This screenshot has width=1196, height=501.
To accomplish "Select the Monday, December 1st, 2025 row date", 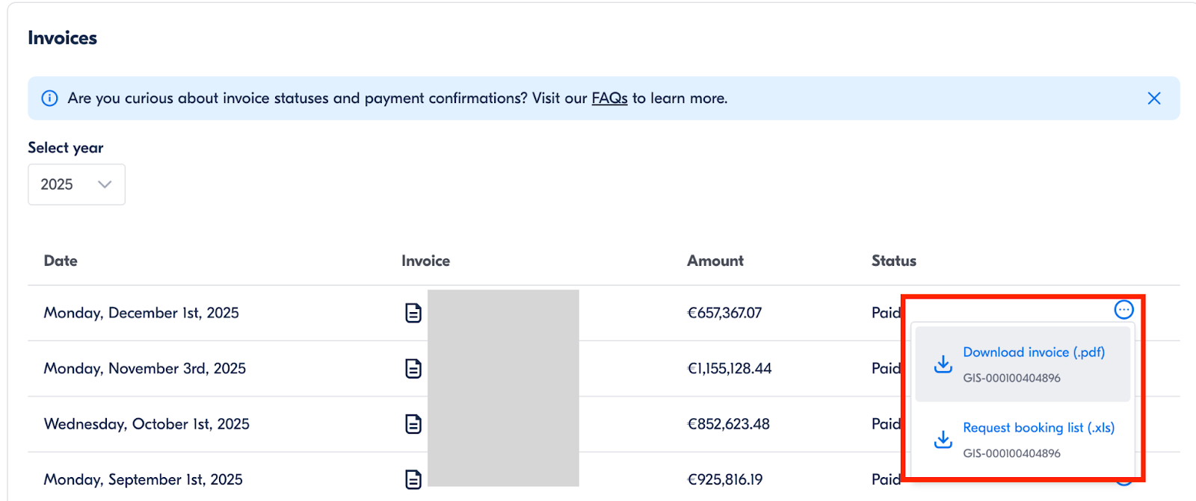I will coord(141,313).
